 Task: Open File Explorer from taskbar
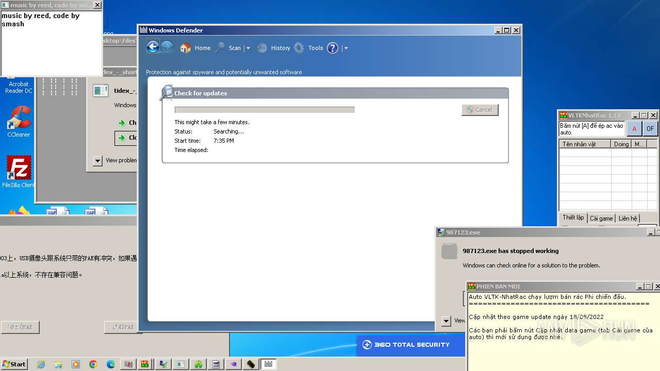pyautogui.click(x=58, y=364)
